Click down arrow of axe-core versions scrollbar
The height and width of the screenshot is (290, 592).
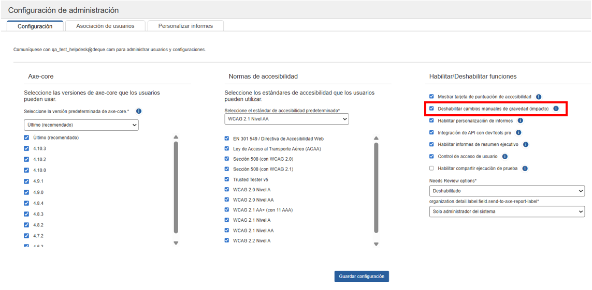176,242
